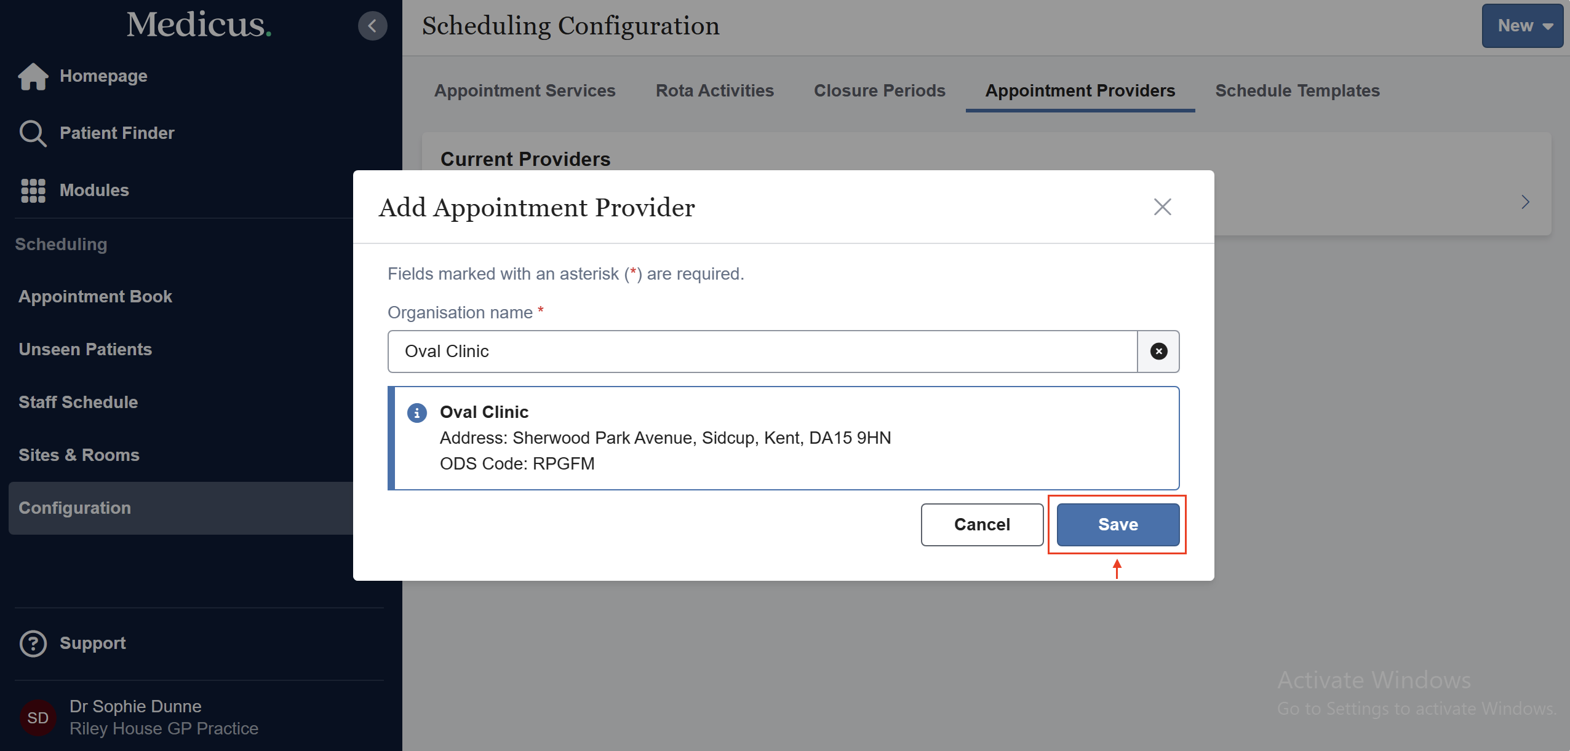
Task: Expand the Current Providers row chevron
Action: tap(1525, 202)
